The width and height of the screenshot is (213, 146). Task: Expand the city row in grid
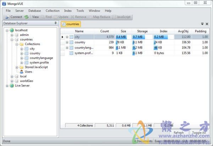click(x=67, y=37)
